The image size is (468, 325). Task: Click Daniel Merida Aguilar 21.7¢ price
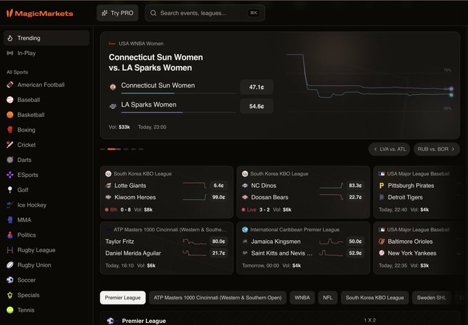pyautogui.click(x=218, y=253)
